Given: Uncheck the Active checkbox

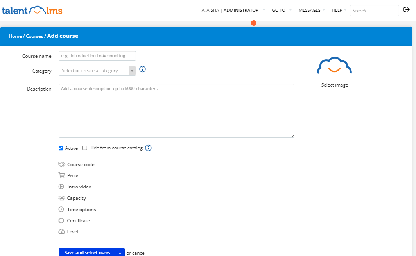Looking at the screenshot, I should click(x=61, y=148).
